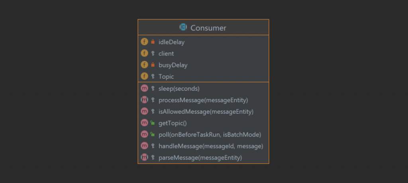Image resolution: width=408 pixels, height=183 pixels.
Task: Select the poll(onBeforeTaskRun, isBatchMode) method
Action: pyautogui.click(x=203, y=134)
